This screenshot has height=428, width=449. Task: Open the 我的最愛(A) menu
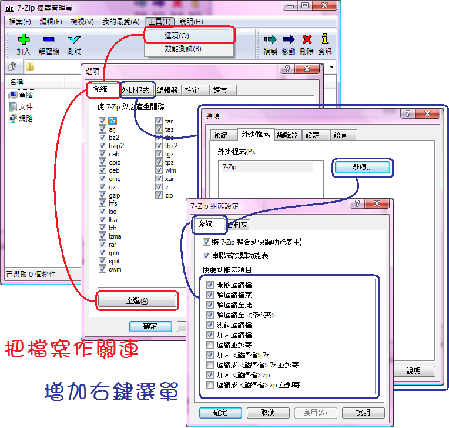(121, 22)
